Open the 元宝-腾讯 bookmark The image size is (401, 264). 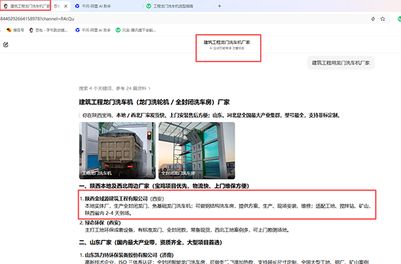pyautogui.click(x=136, y=30)
